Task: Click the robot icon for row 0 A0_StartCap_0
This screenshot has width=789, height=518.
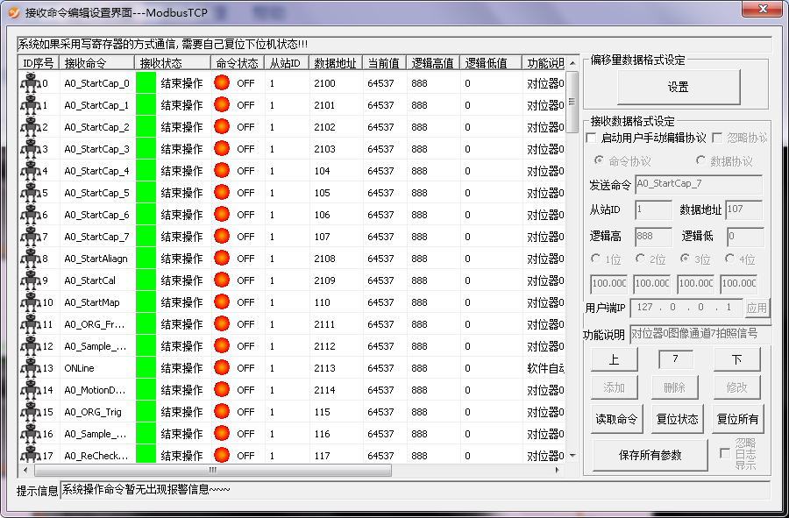Action: tap(31, 83)
